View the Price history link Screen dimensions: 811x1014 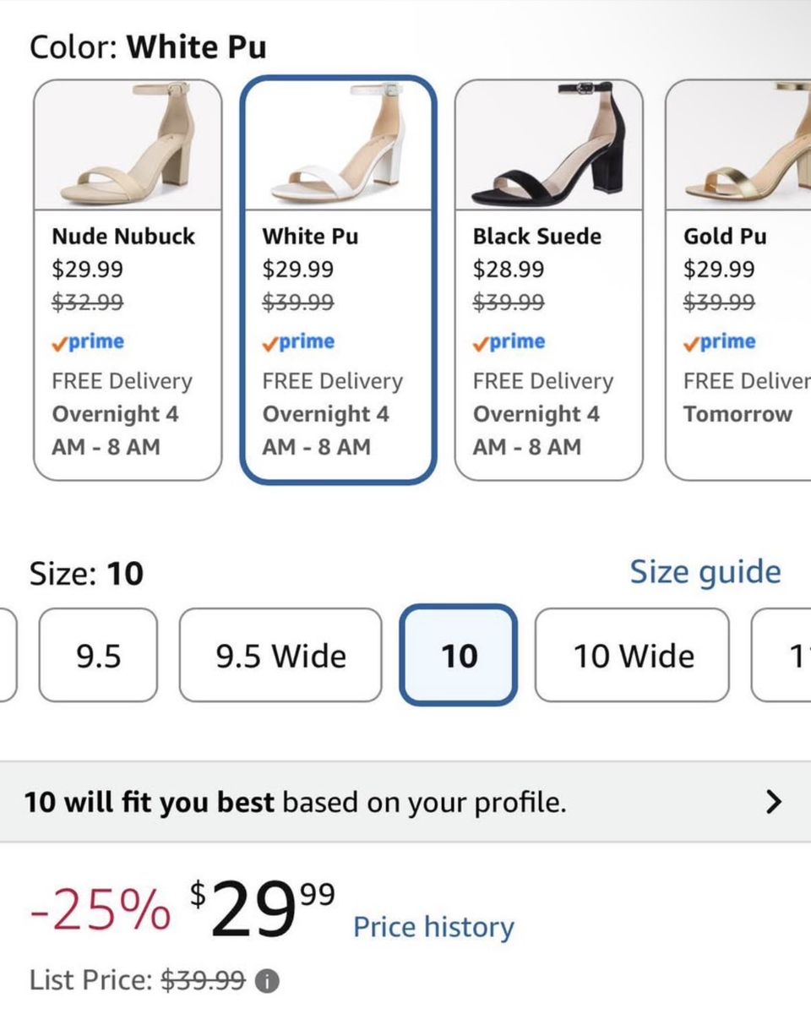click(x=433, y=927)
